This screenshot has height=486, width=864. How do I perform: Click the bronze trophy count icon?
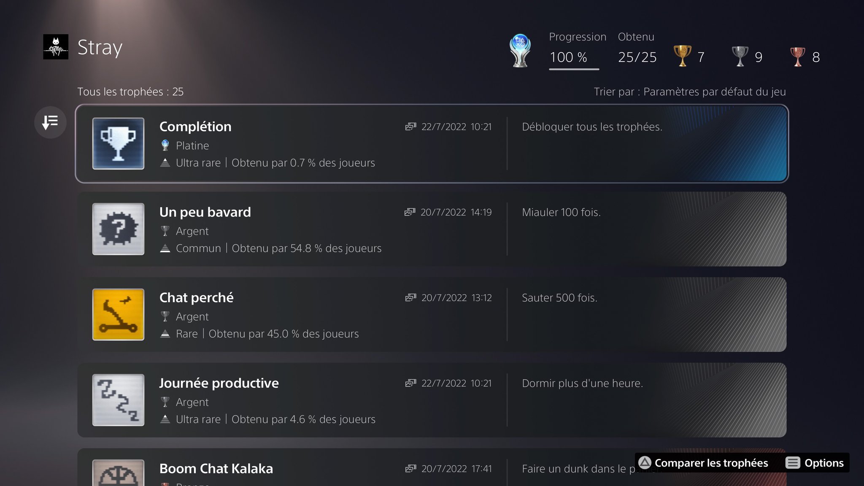pyautogui.click(x=797, y=57)
